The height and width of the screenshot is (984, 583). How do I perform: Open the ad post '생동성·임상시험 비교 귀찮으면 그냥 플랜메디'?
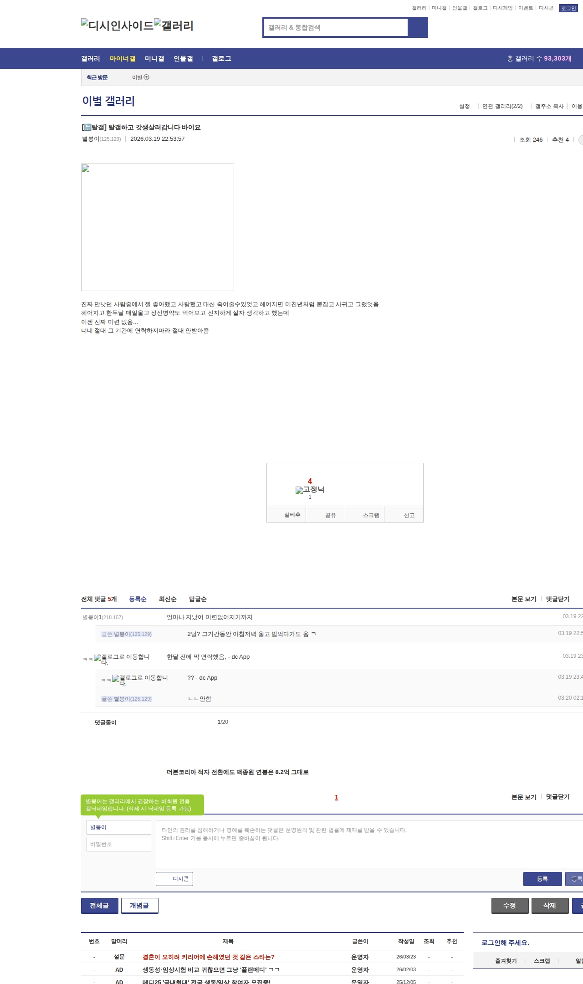(211, 970)
